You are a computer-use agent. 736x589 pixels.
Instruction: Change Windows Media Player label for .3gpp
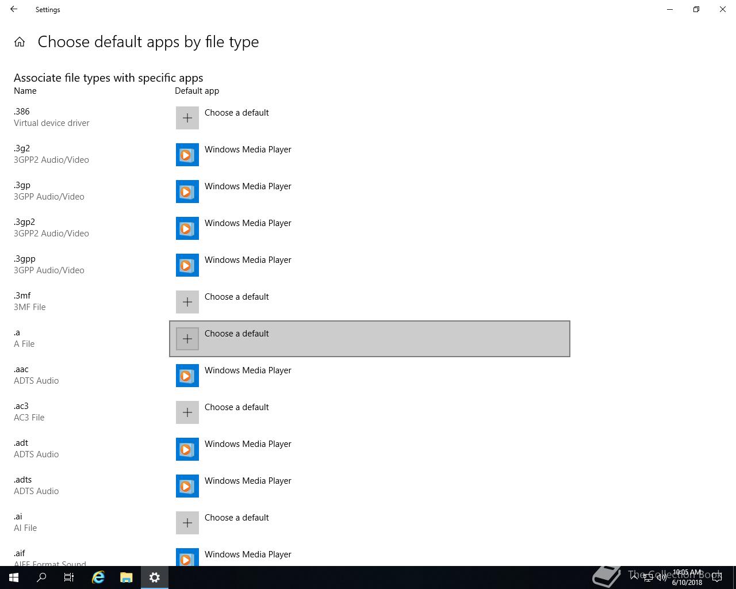[x=248, y=260]
